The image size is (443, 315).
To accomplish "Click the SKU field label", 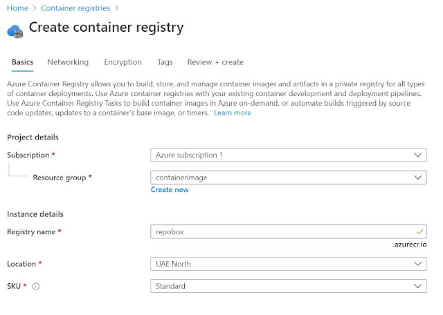I will click(x=14, y=286).
